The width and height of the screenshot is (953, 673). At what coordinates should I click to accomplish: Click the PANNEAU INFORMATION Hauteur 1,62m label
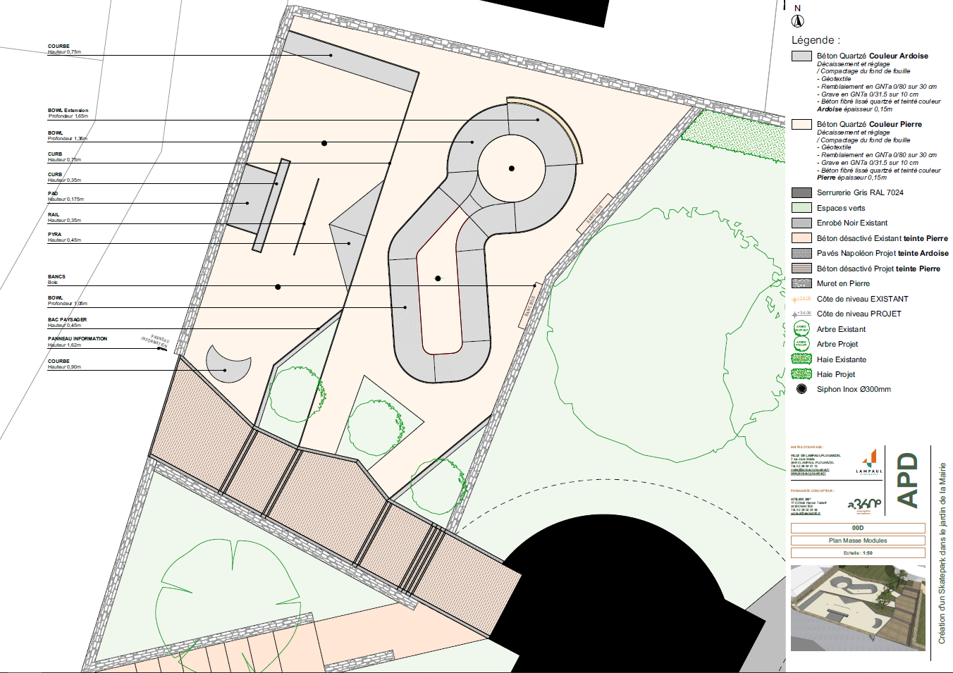point(78,342)
